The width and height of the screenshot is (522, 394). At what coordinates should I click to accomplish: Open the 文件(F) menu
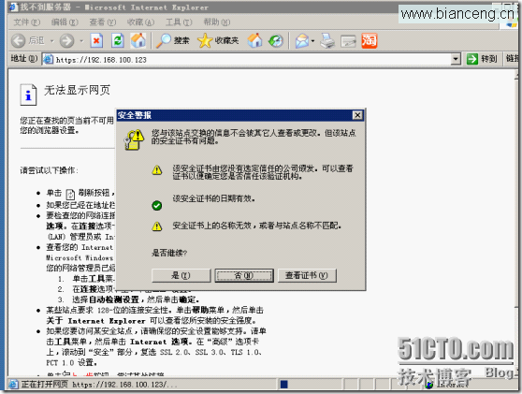point(27,22)
